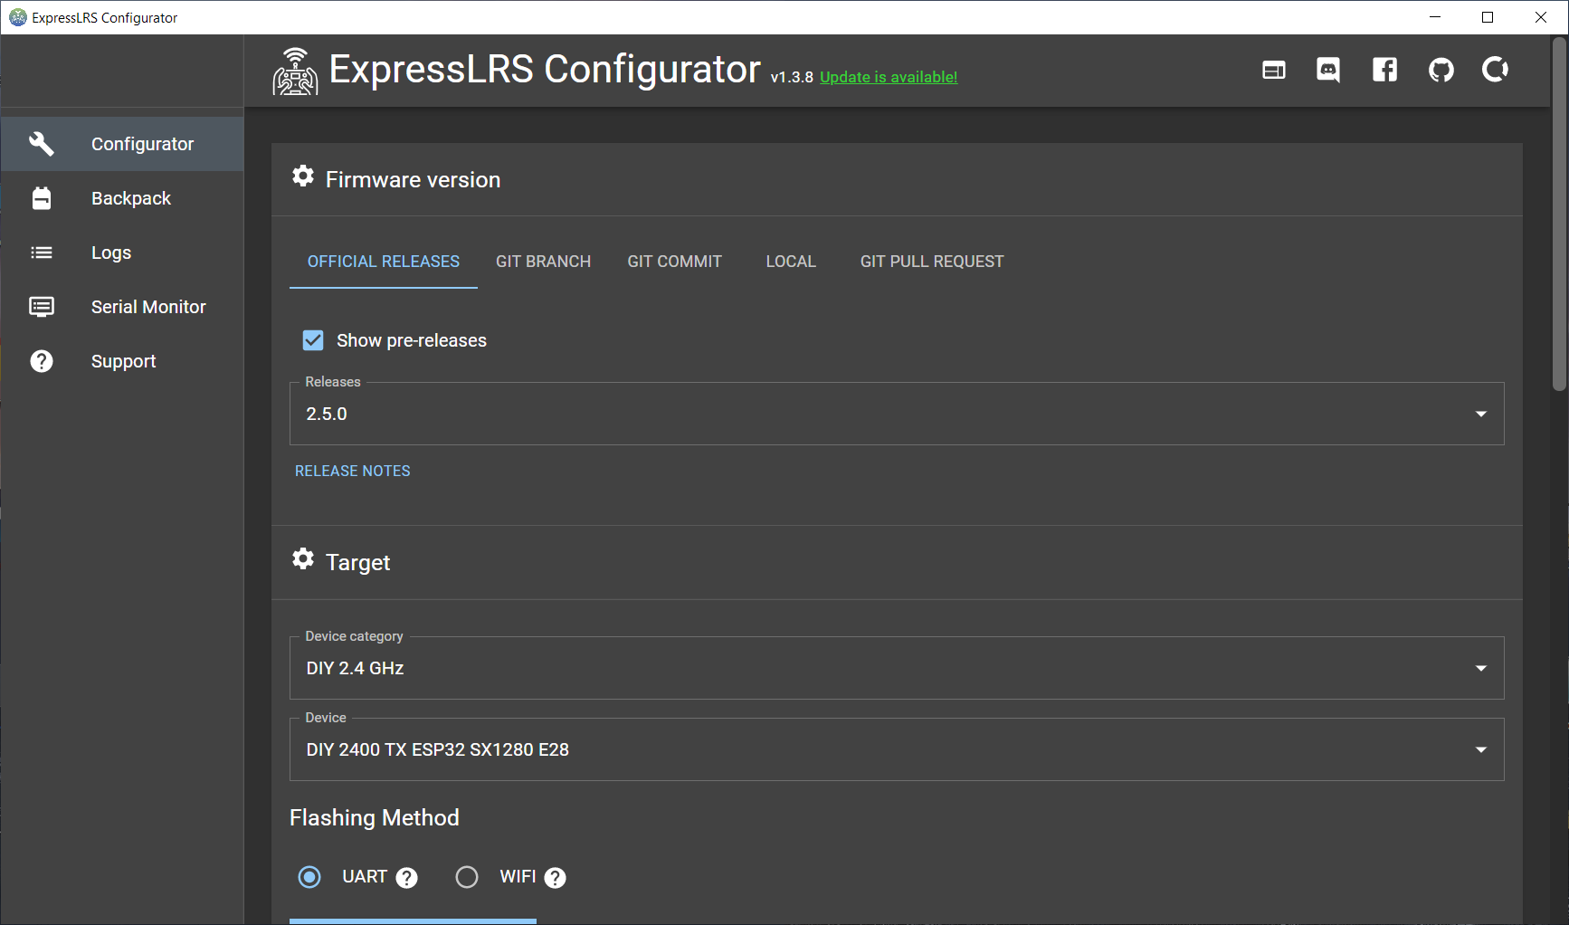Switch to OFFICIAL RELEASES tab
This screenshot has height=925, width=1569.
[x=384, y=262]
